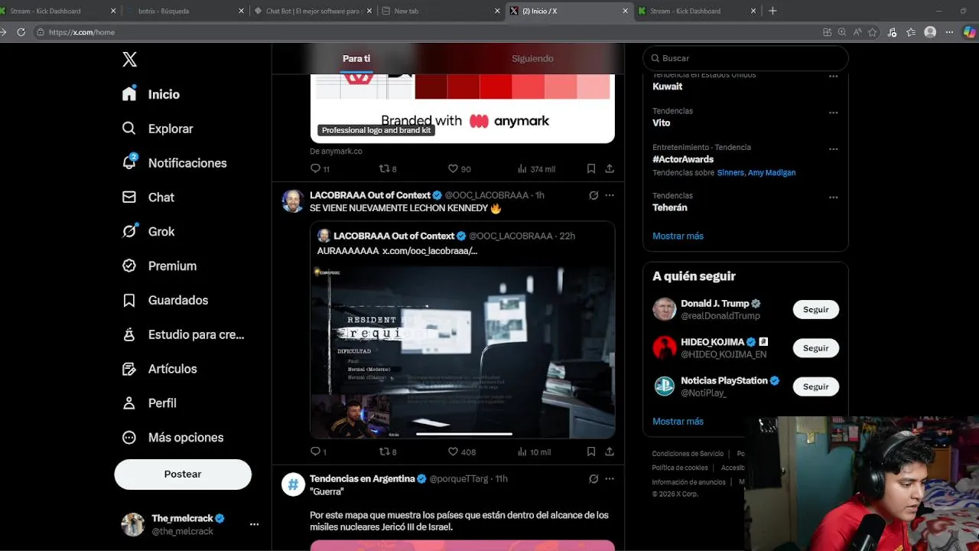Viewport: 979px width, 551px height.
Task: Open more options for Kuwait trend
Action: point(833,77)
